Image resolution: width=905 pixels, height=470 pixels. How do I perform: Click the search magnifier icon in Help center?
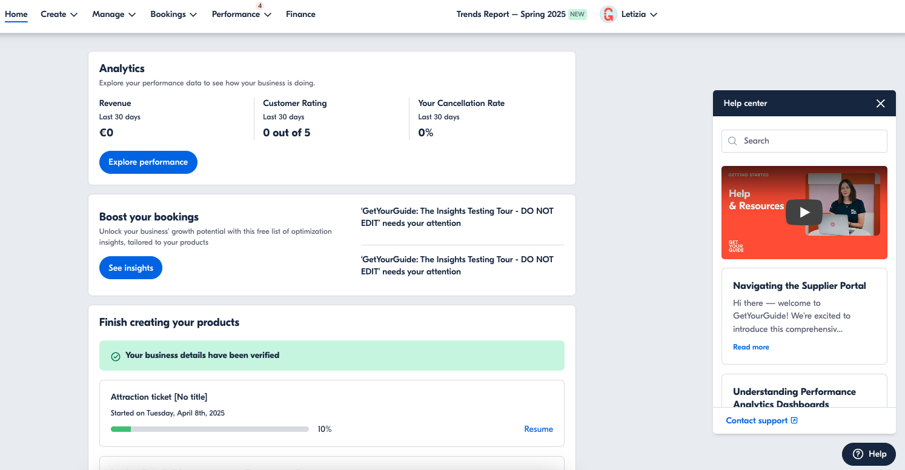click(732, 141)
